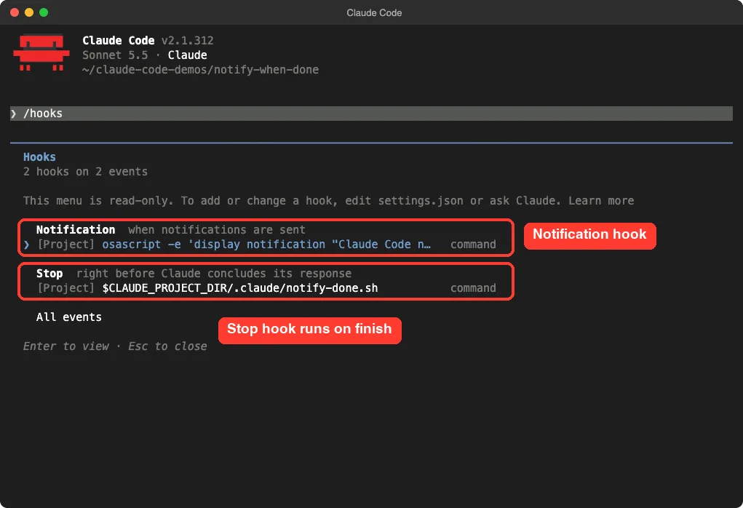The width and height of the screenshot is (743, 508).
Task: Click the 'command' type label in Stop row
Action: (473, 288)
